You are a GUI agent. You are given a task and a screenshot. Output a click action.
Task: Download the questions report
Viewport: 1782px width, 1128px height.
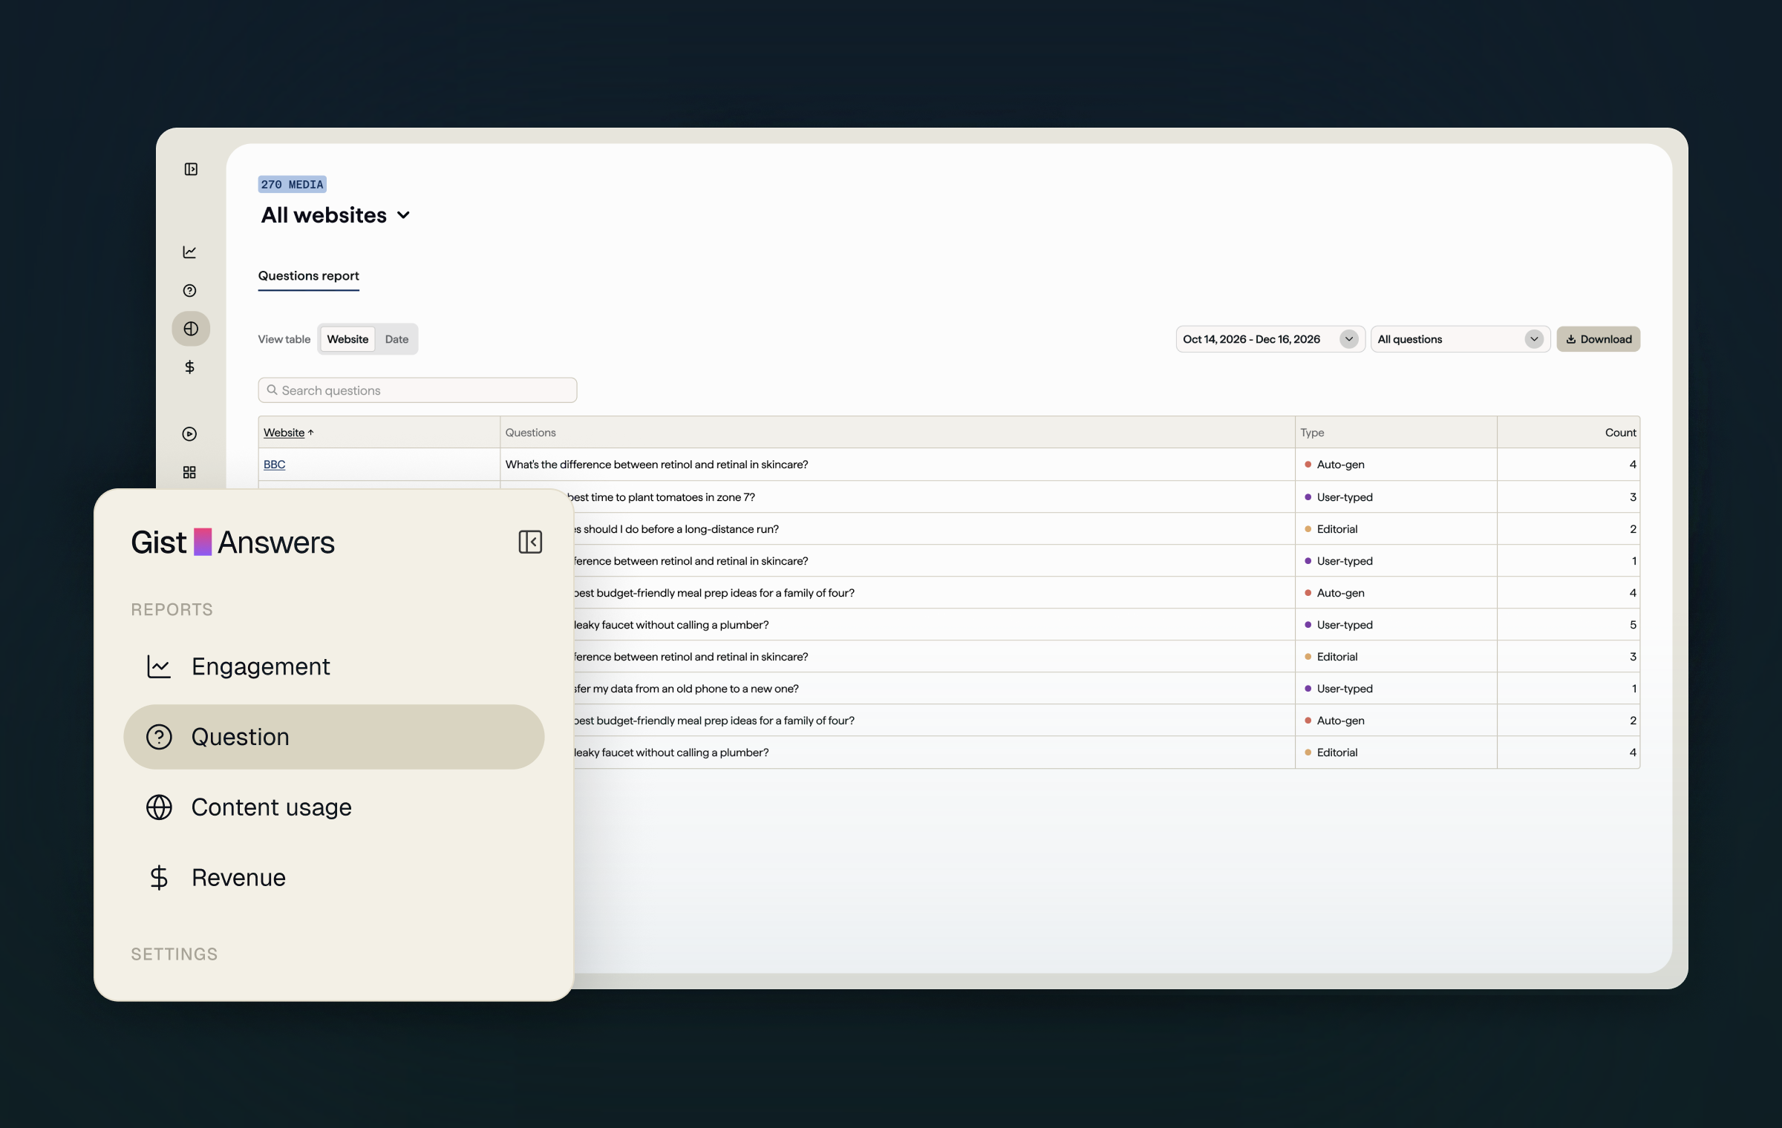[x=1598, y=339]
